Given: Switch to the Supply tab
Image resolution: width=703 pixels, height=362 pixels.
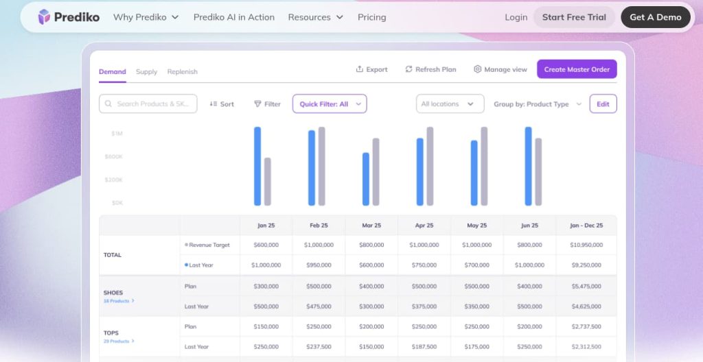Looking at the screenshot, I should (146, 71).
